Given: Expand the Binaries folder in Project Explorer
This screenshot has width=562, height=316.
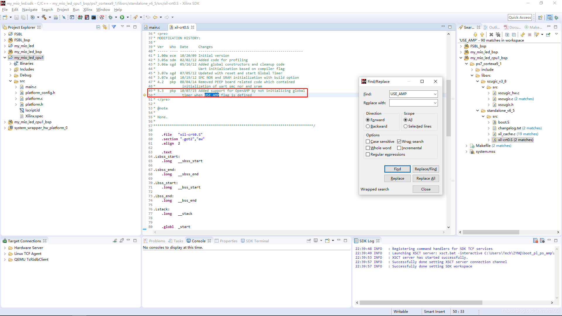Looking at the screenshot, I should pos(11,63).
